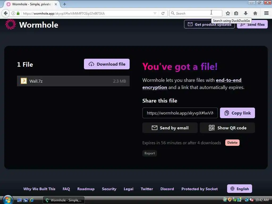Open the Twitter footer link
272x204 pixels.
(147, 189)
